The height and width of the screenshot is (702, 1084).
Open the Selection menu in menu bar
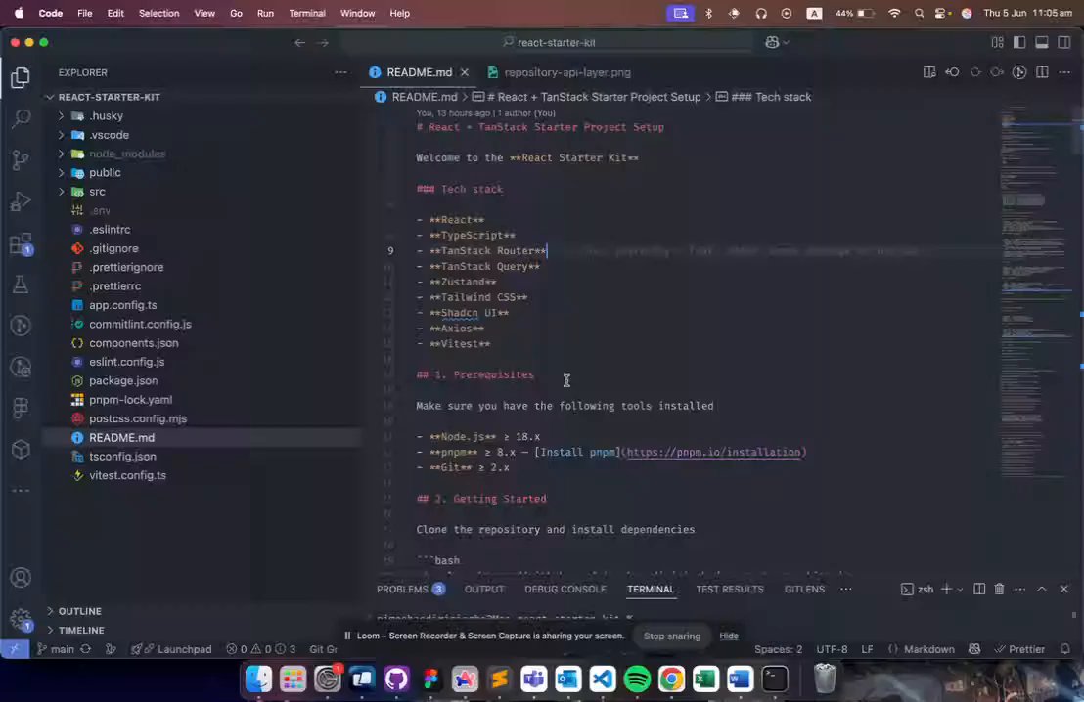(x=159, y=13)
